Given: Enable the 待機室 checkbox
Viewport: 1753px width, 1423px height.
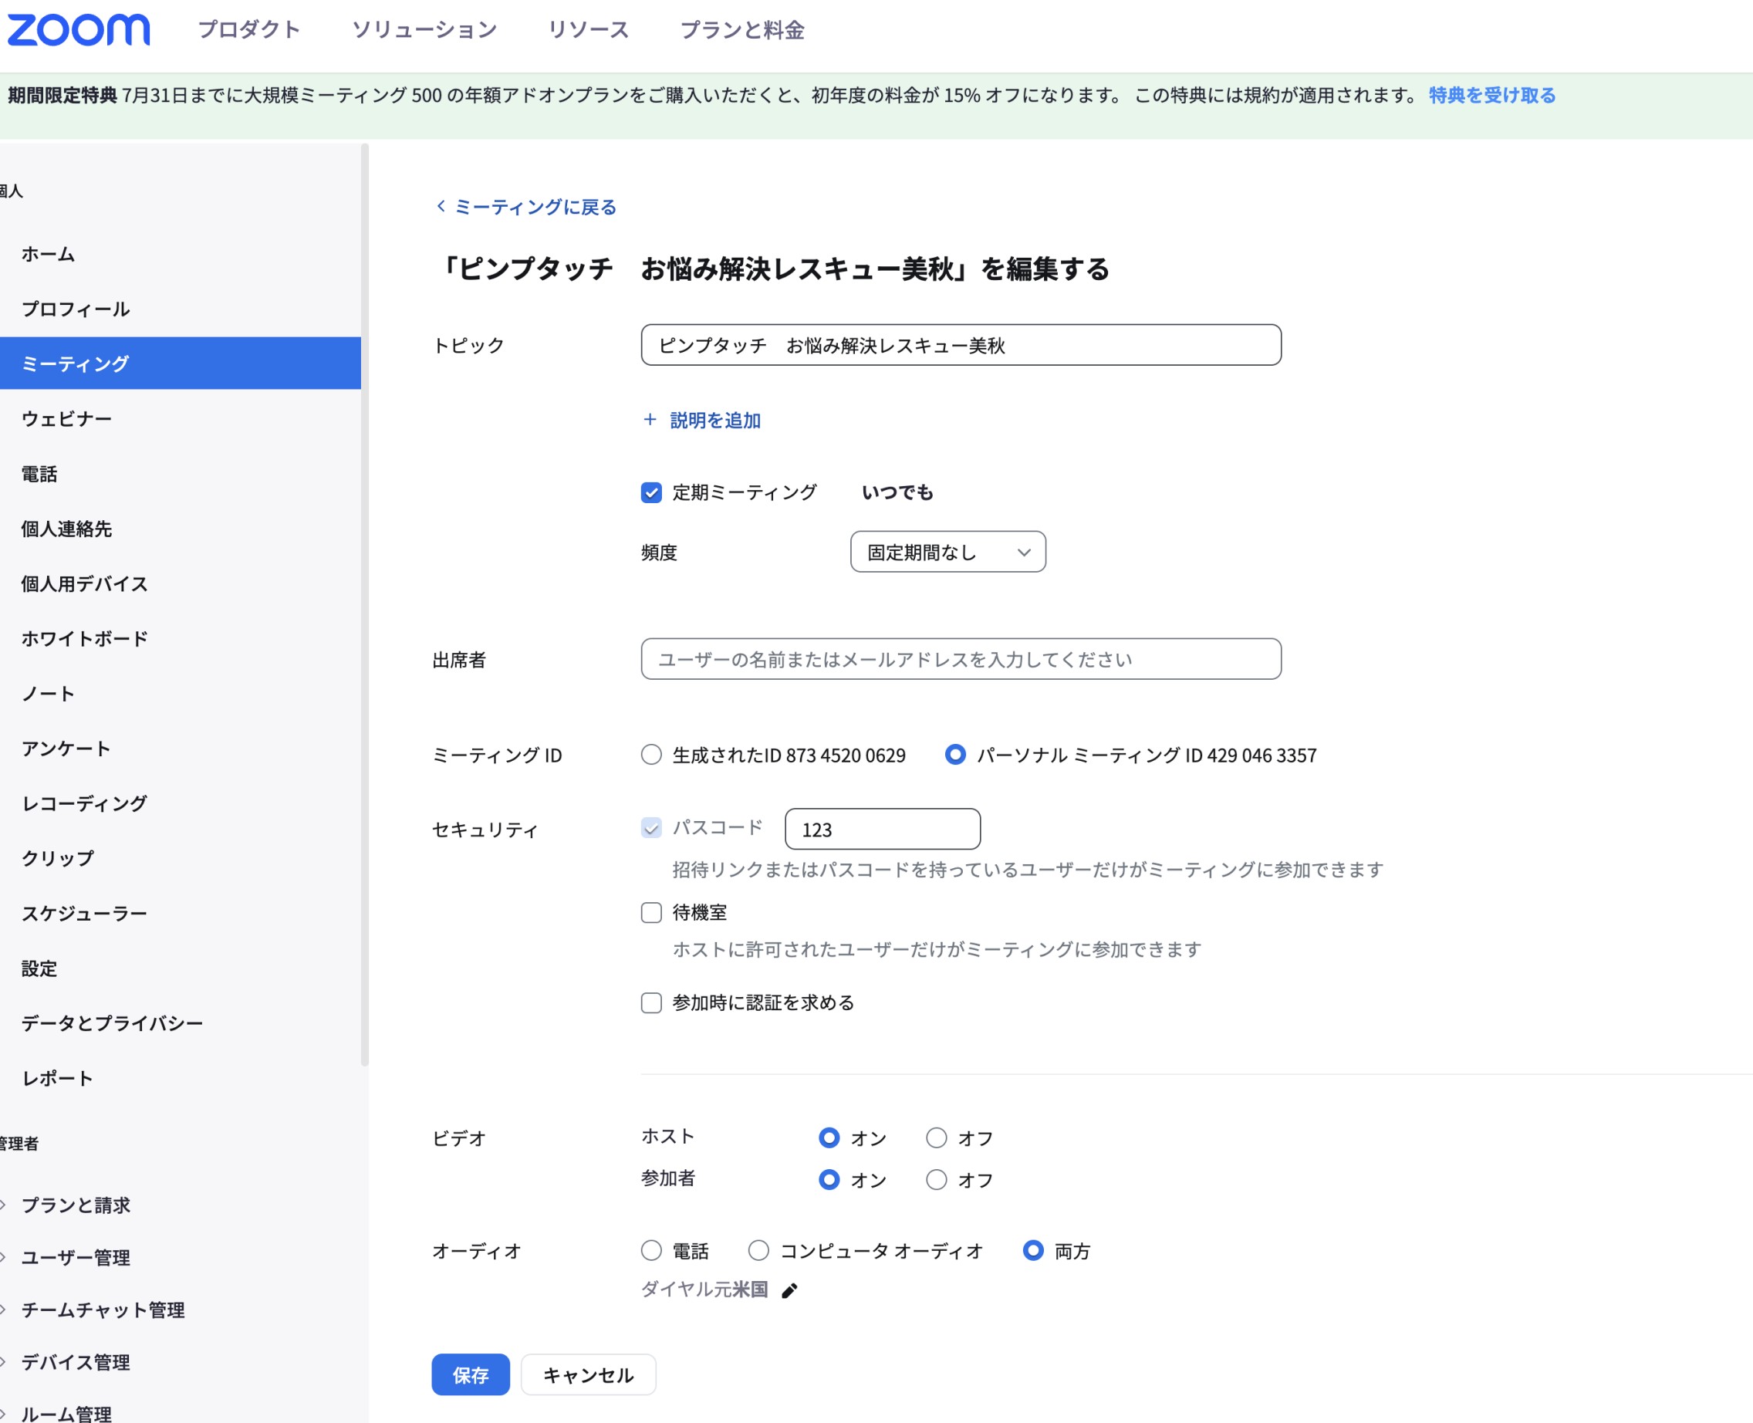Looking at the screenshot, I should [x=651, y=912].
